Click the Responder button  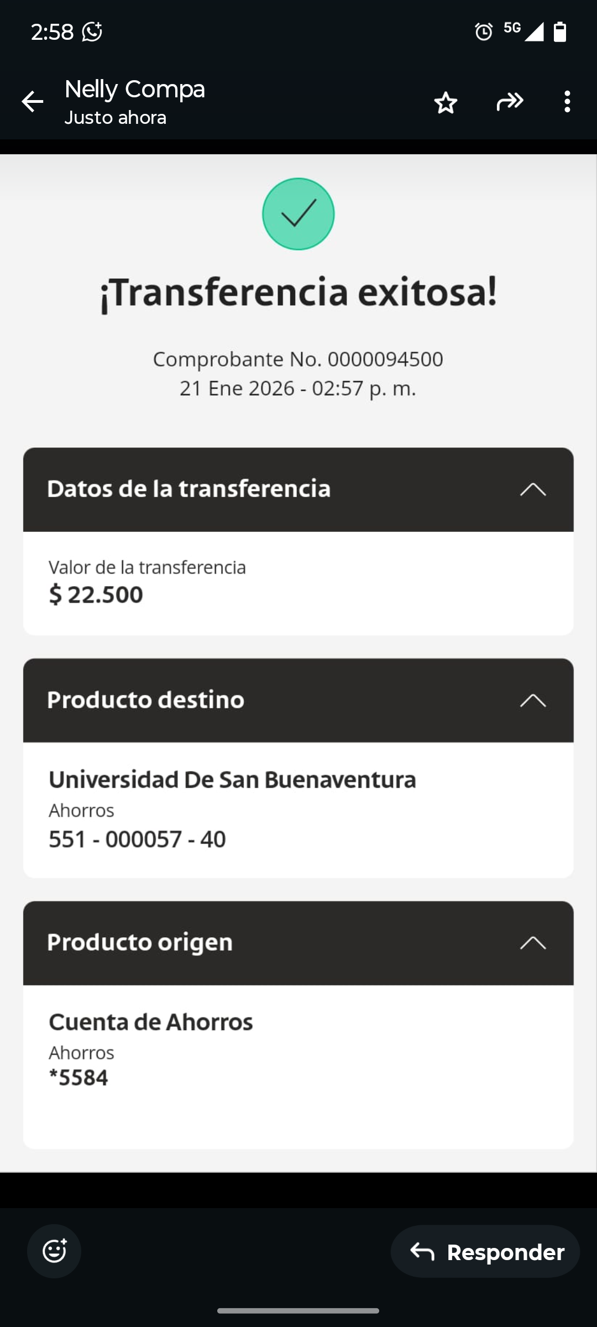[x=485, y=1252]
